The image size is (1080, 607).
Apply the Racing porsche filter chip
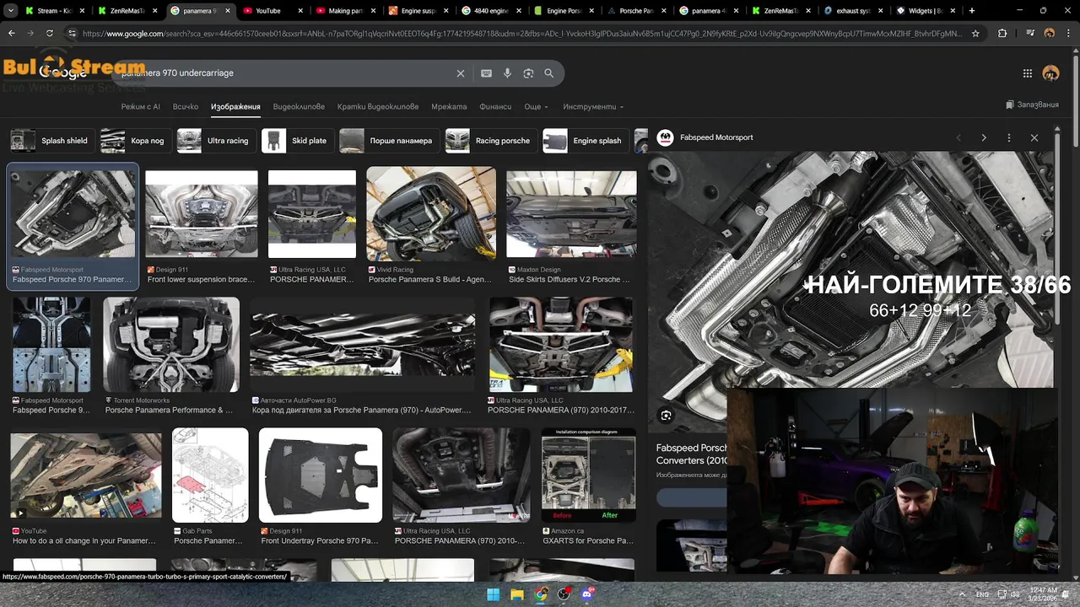click(x=489, y=141)
